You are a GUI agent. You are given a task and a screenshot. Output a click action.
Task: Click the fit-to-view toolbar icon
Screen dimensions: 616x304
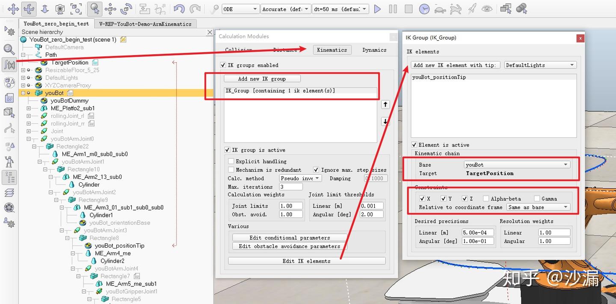76,9
